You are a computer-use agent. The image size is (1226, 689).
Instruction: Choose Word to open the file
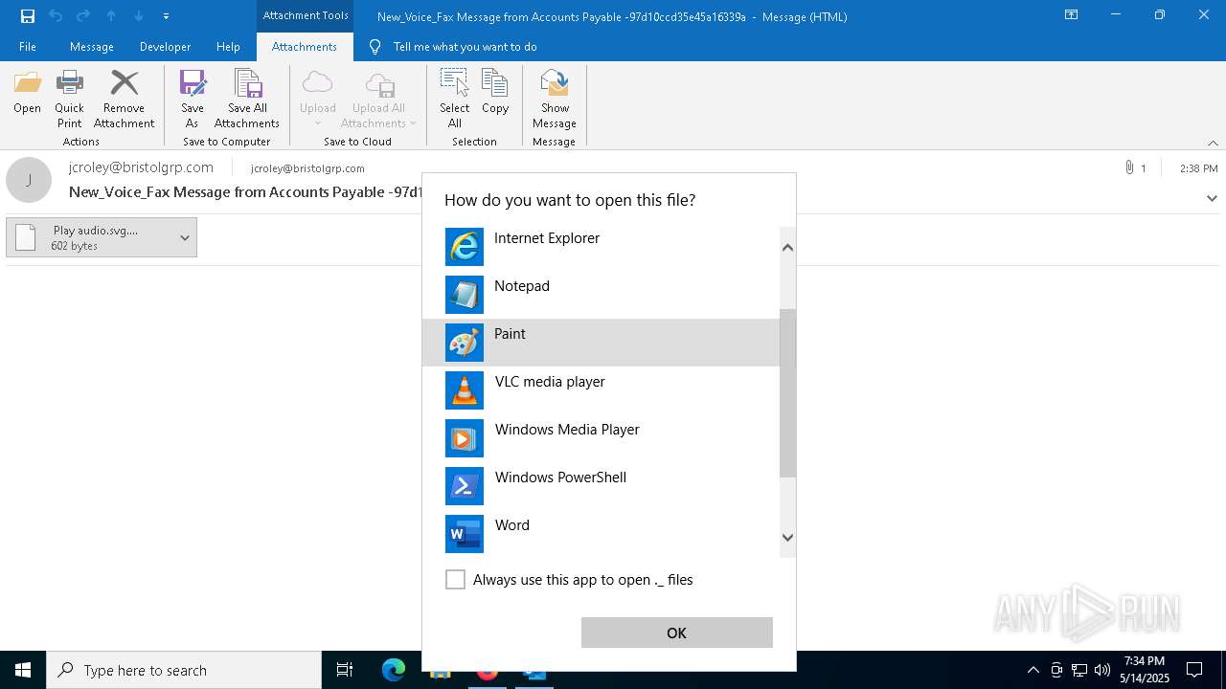click(x=601, y=534)
